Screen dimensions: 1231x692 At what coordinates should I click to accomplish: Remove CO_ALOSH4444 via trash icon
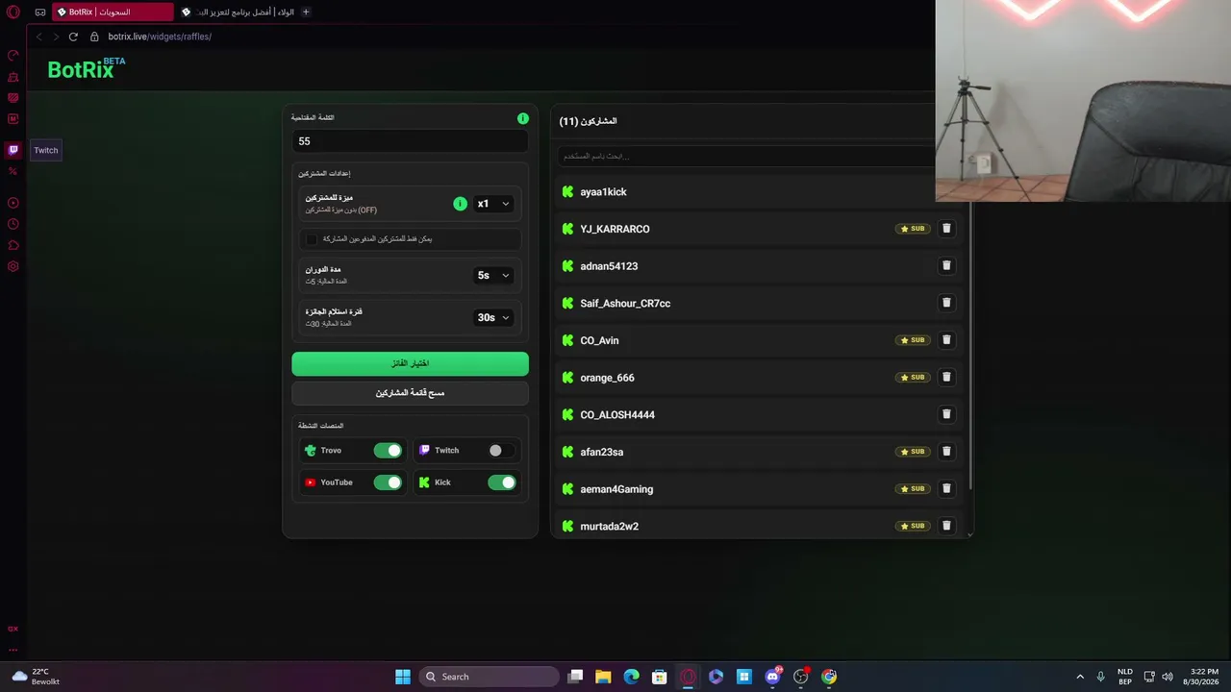tap(946, 414)
